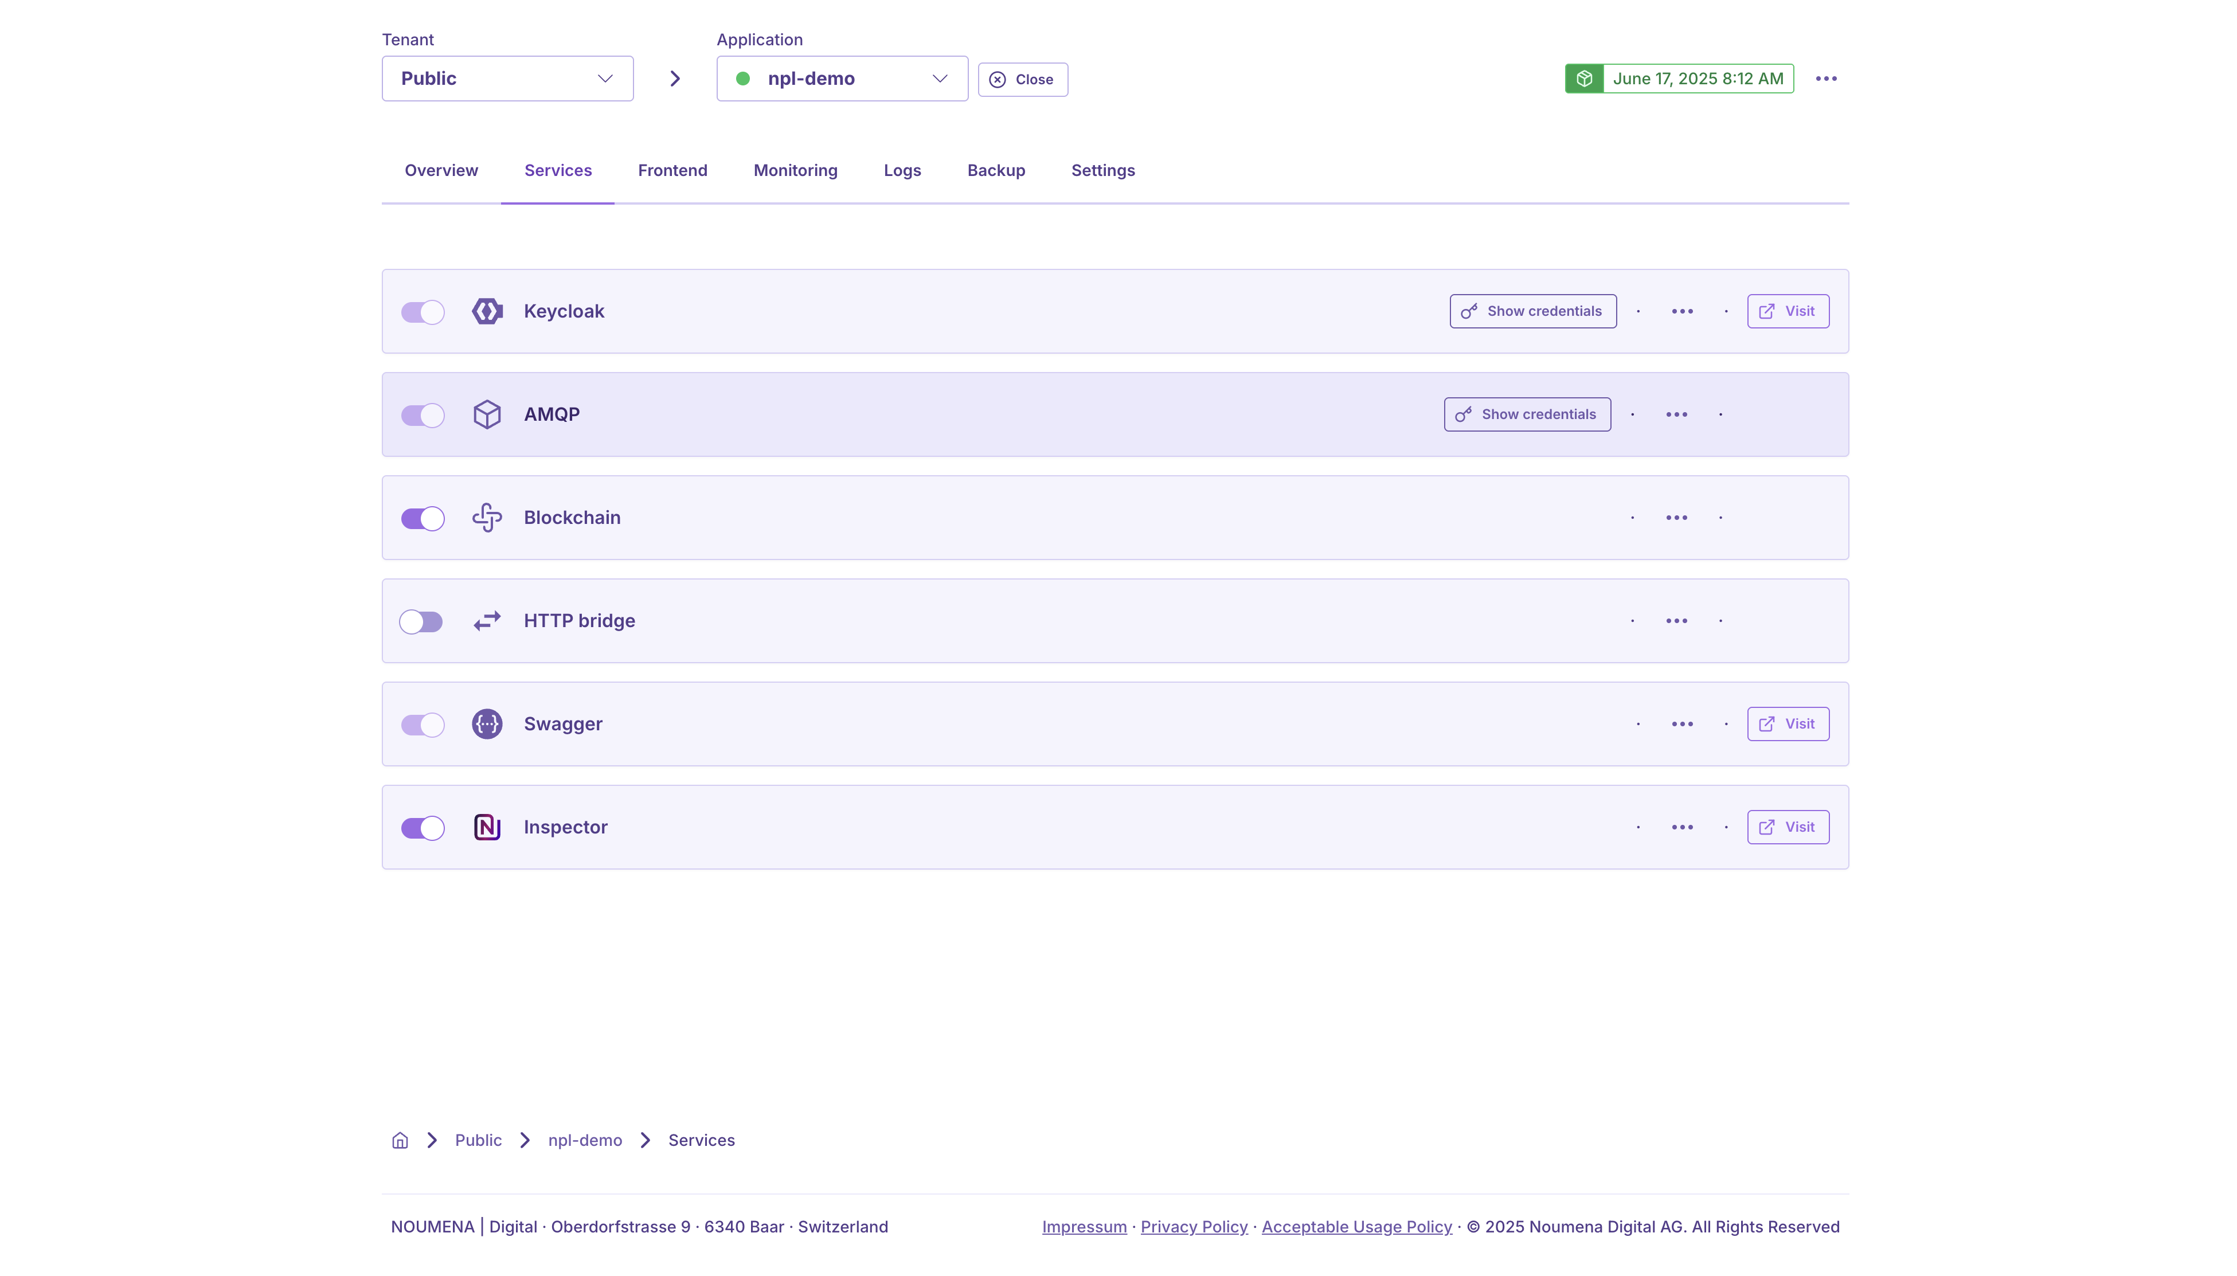The image size is (2237, 1276).
Task: Open the top-right more options menu
Action: 1825,79
